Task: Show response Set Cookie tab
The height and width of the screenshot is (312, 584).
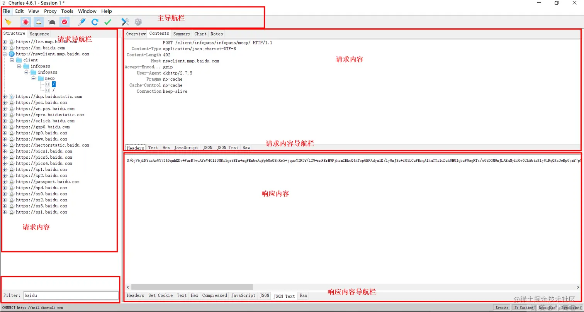Action: (x=160, y=295)
